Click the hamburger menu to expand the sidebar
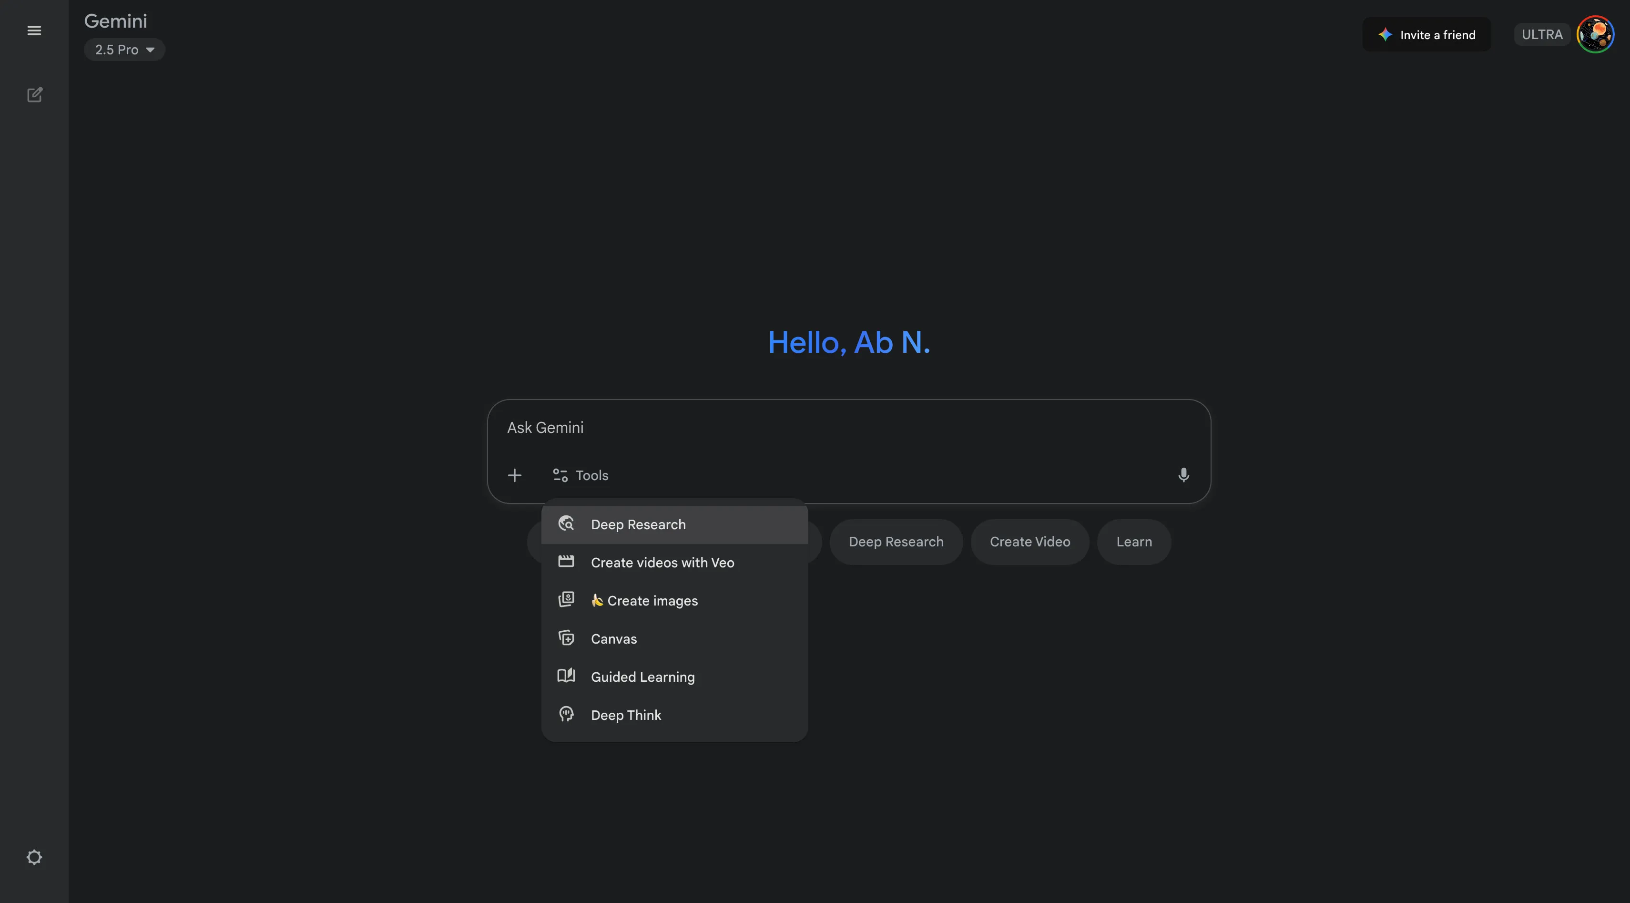This screenshot has height=903, width=1630. (x=33, y=30)
